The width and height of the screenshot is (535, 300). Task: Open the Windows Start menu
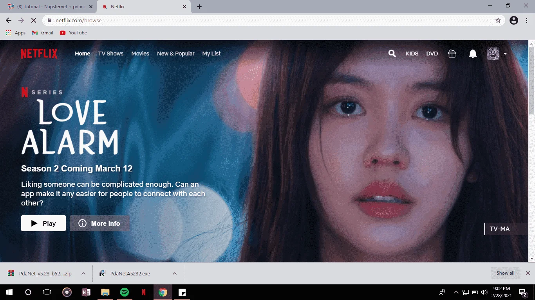click(9, 292)
